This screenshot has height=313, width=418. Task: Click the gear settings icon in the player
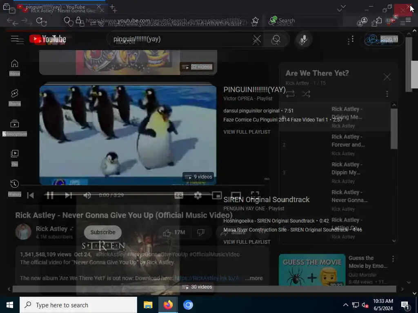198,195
